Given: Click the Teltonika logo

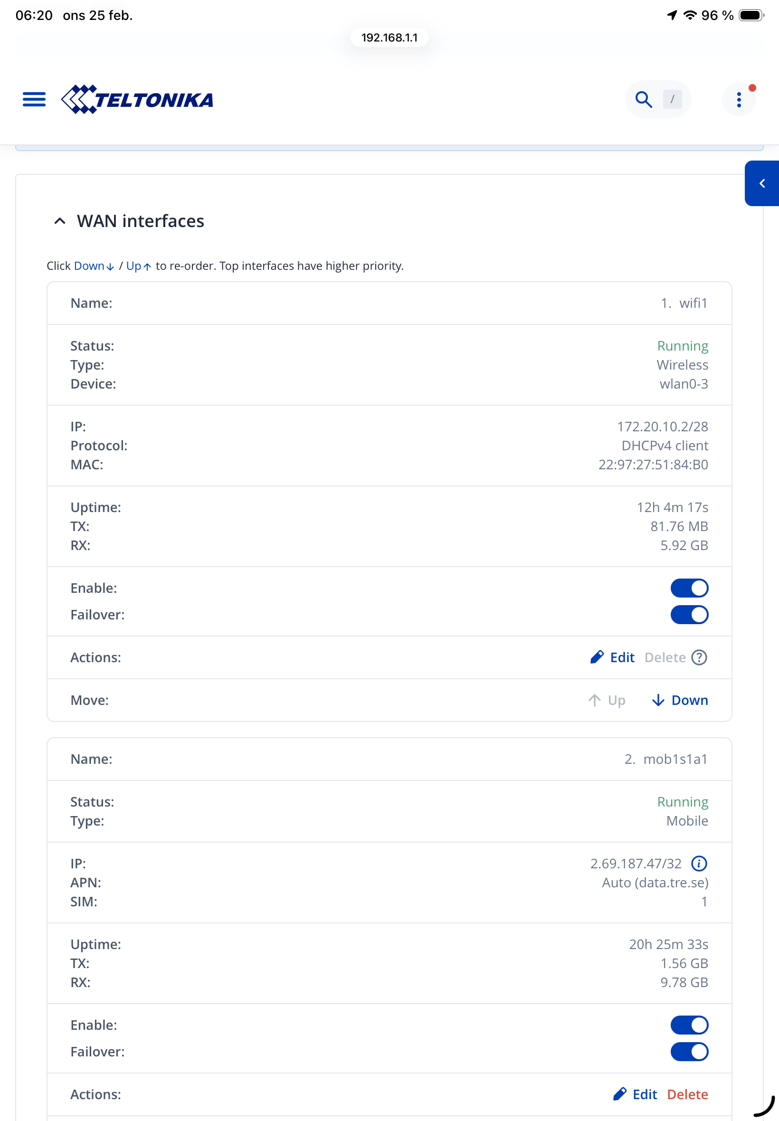Looking at the screenshot, I should coord(137,100).
